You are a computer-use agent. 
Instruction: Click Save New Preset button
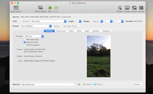71,26
